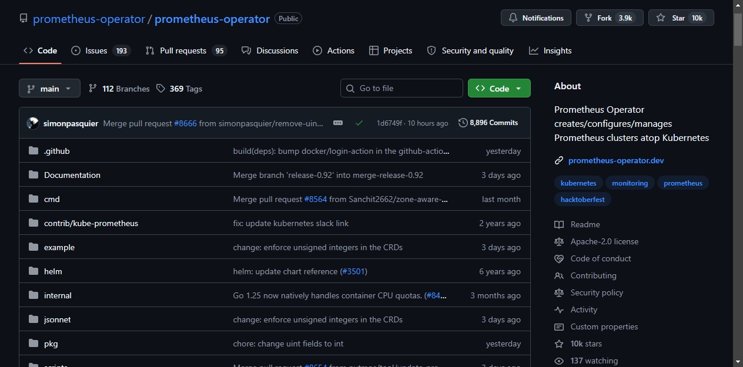743x367 pixels.
Task: Open the Documentation folder
Action: [72, 175]
